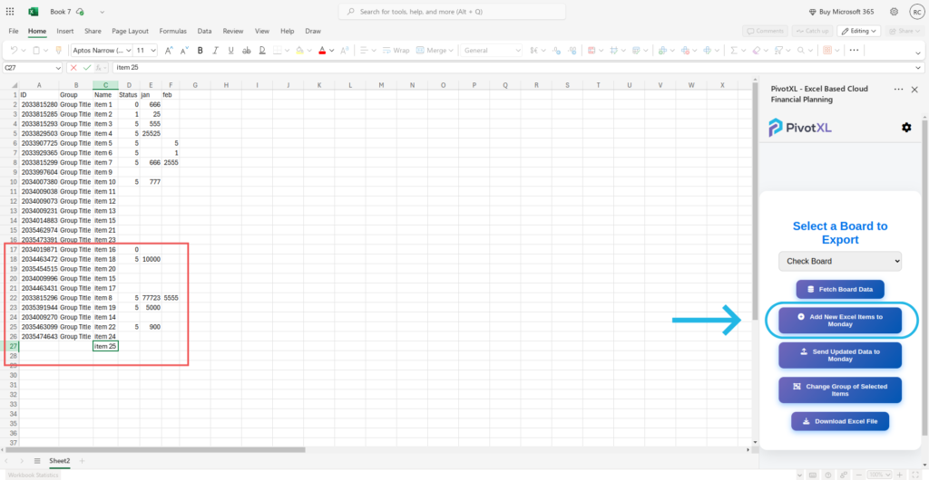
Task: Open Merge cells dropdown
Action: coord(452,50)
